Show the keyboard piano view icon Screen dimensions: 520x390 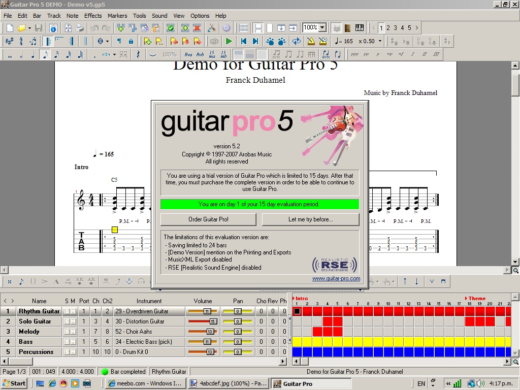tap(360, 28)
